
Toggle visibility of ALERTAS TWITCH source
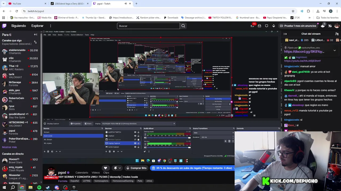tap(135, 132)
